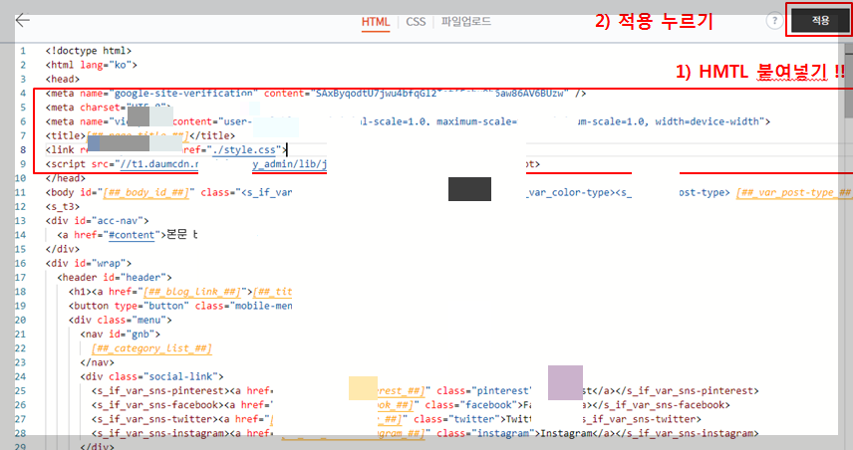The height and width of the screenshot is (450, 853).
Task: Click the google-site-verification meta line
Action: click(316, 93)
